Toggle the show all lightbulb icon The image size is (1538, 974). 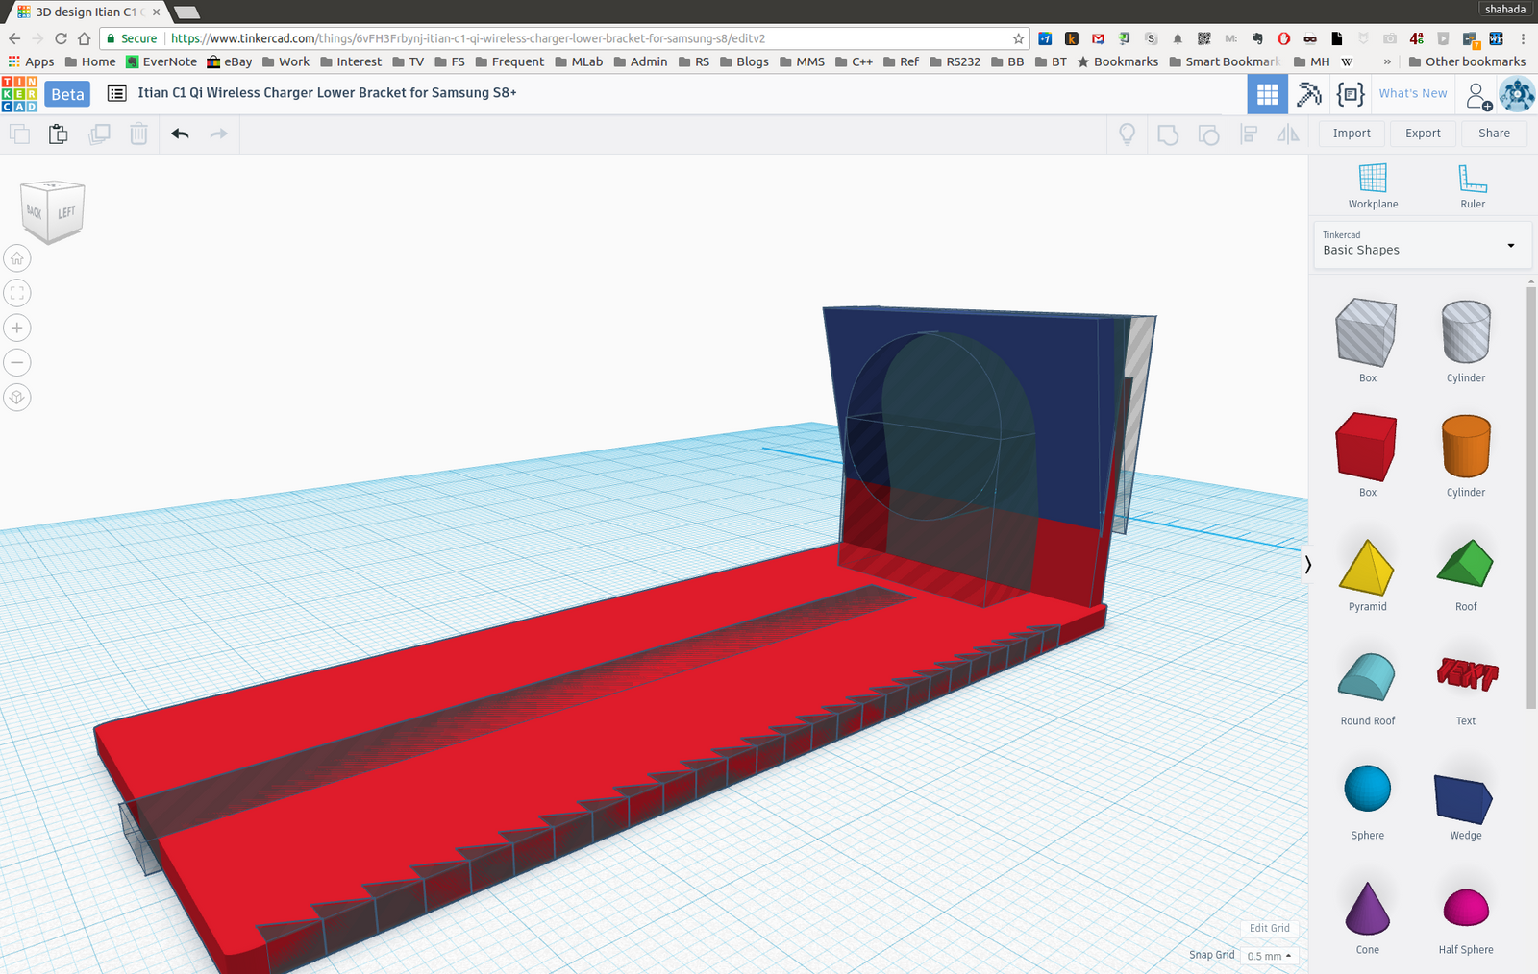[1127, 134]
